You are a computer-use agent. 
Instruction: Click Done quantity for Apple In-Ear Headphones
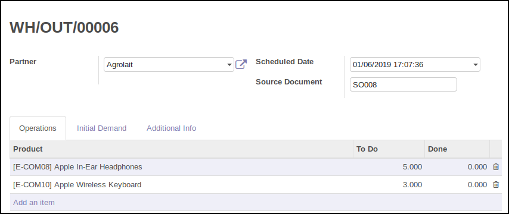click(477, 167)
